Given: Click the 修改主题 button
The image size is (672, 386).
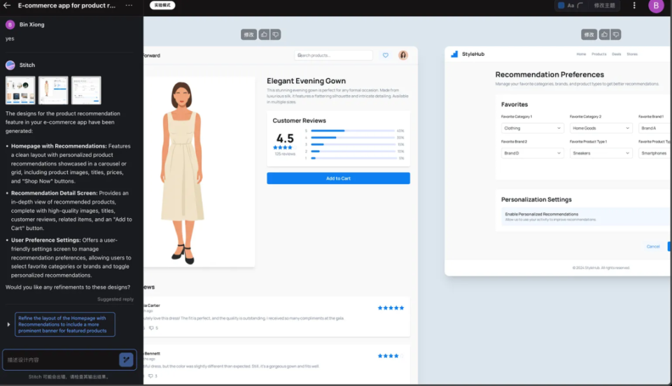Looking at the screenshot, I should click(x=604, y=6).
